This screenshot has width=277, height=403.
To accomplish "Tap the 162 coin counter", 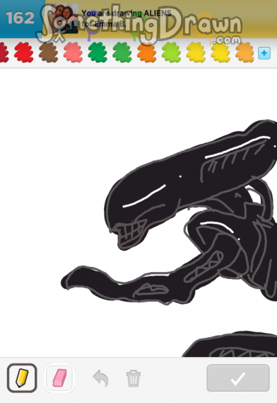I will pos(20,18).
